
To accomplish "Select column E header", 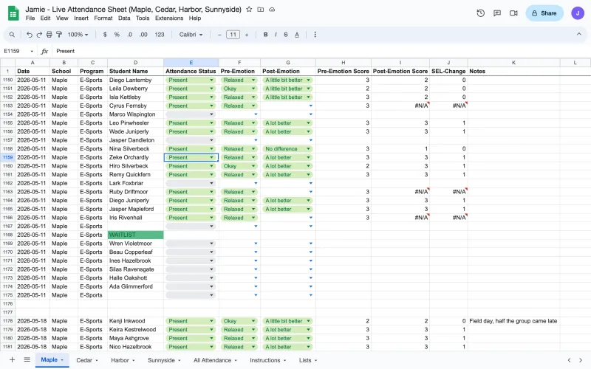I will click(x=191, y=63).
